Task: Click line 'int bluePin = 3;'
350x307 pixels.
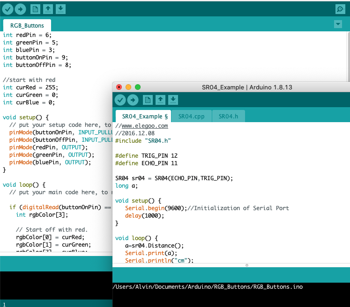Action: pos(29,50)
